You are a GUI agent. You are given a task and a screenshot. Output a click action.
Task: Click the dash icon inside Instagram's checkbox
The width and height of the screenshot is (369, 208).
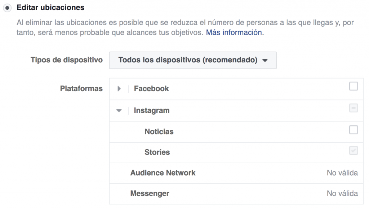(x=353, y=107)
